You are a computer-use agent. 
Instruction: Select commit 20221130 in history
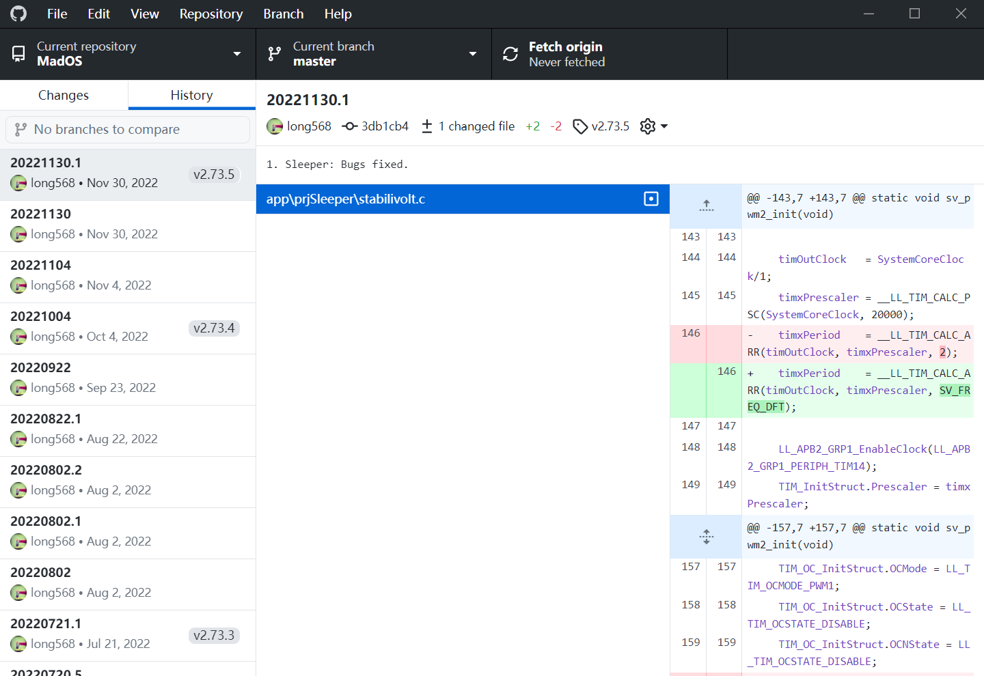(x=128, y=226)
